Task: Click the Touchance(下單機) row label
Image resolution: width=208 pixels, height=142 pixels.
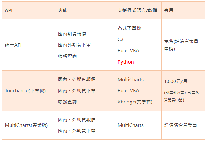Action: click(25, 91)
